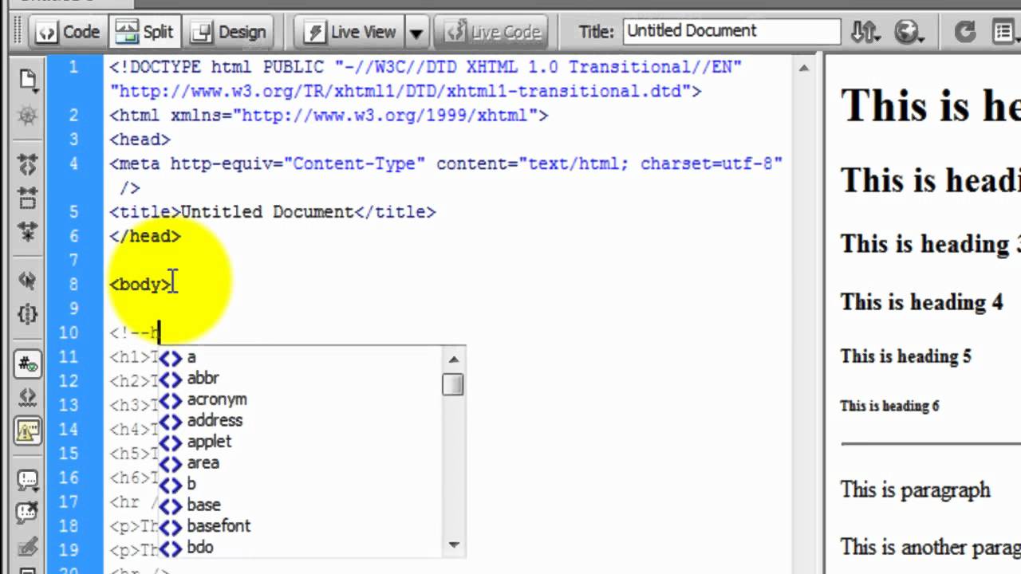The height and width of the screenshot is (574, 1021).
Task: Click 'This is heading 5' in Design view
Action: click(905, 356)
